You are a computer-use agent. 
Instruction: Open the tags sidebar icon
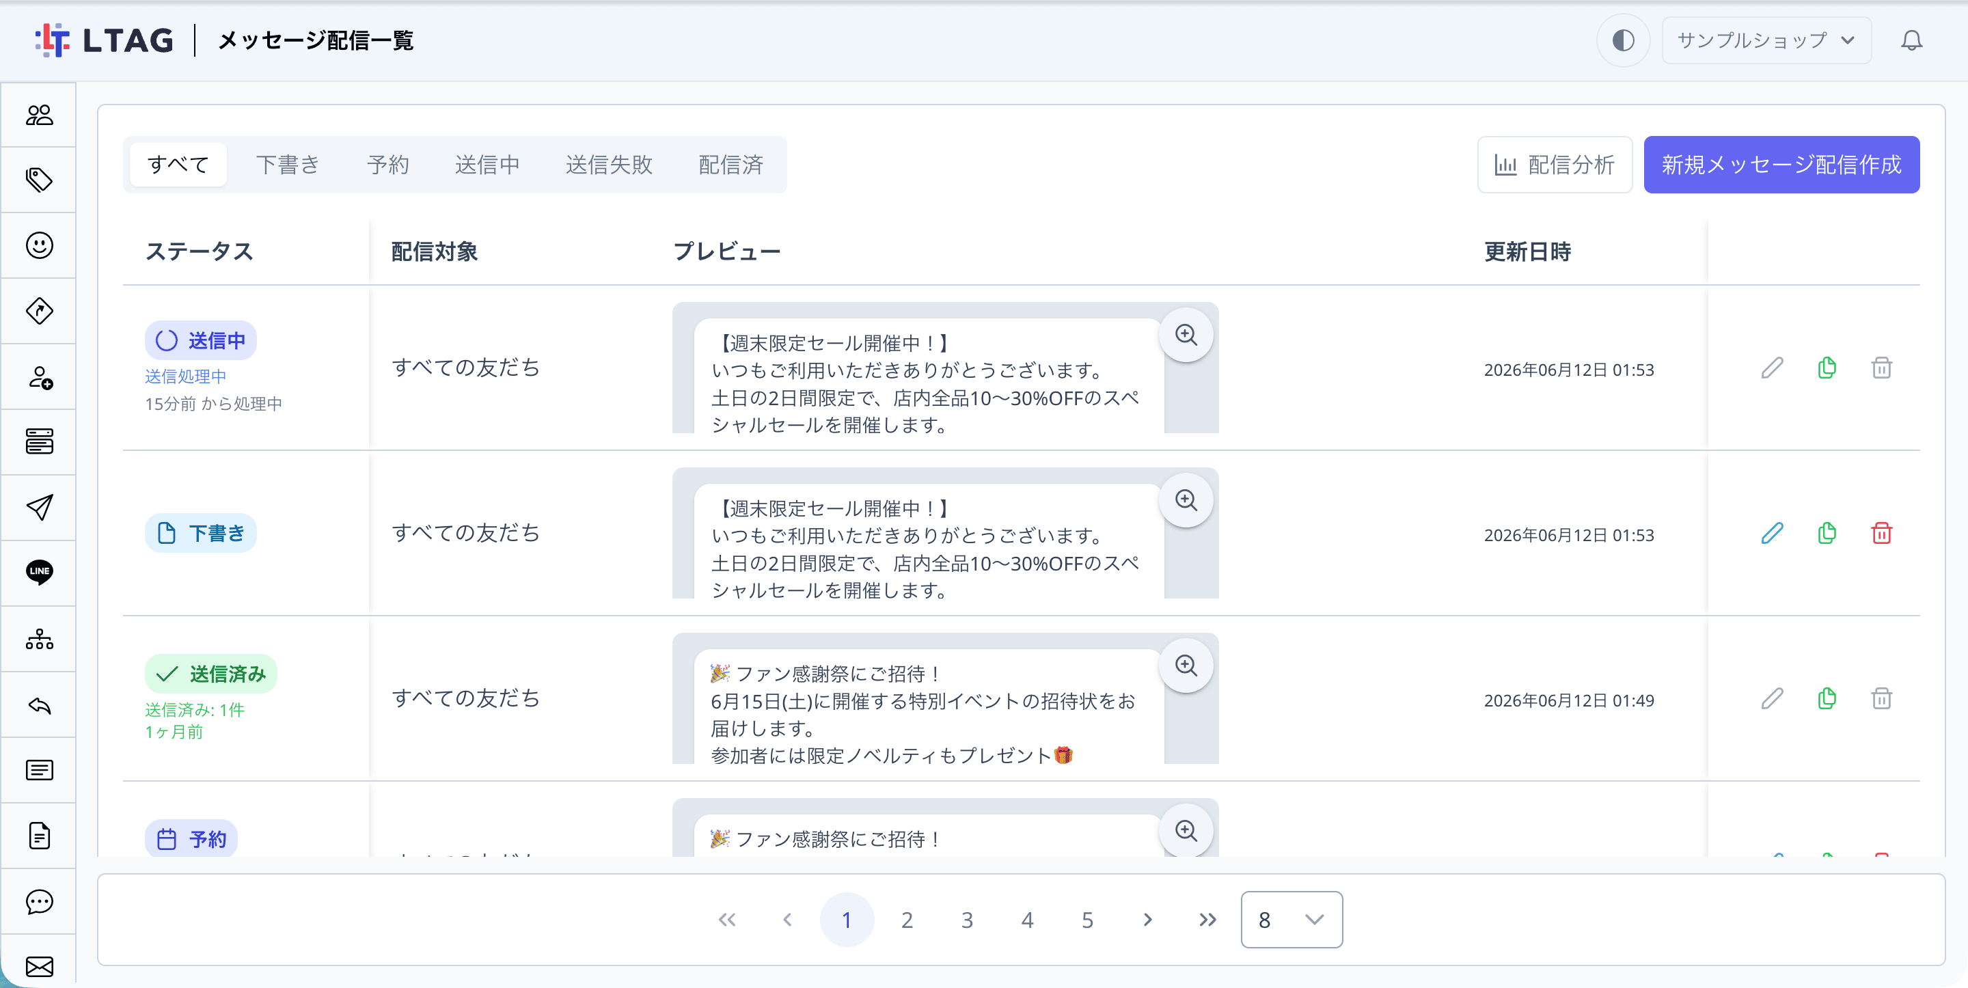pyautogui.click(x=39, y=180)
